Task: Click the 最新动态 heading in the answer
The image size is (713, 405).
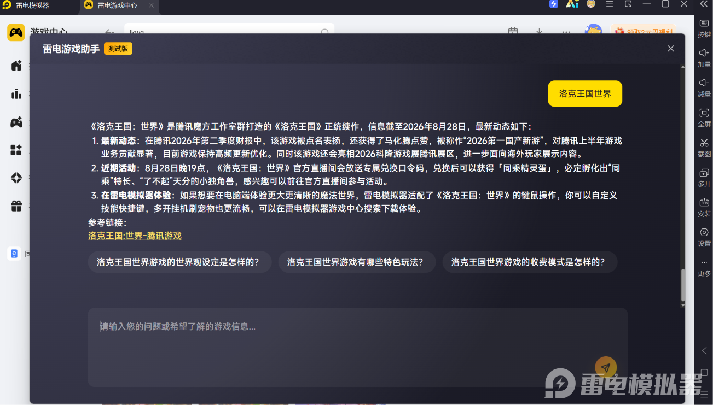Action: (x=118, y=140)
